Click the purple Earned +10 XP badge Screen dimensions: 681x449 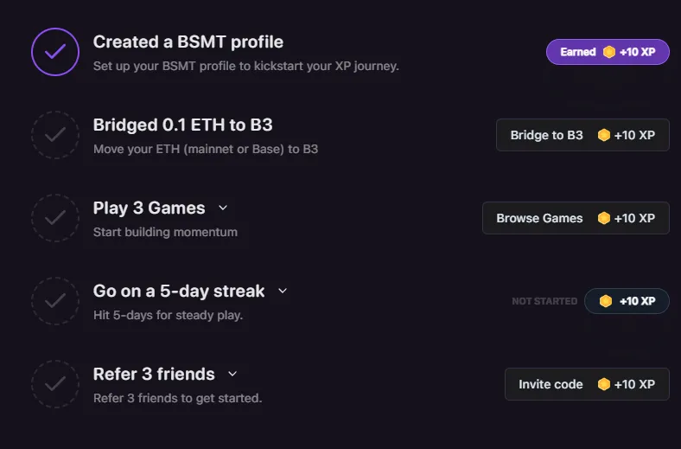tap(608, 52)
